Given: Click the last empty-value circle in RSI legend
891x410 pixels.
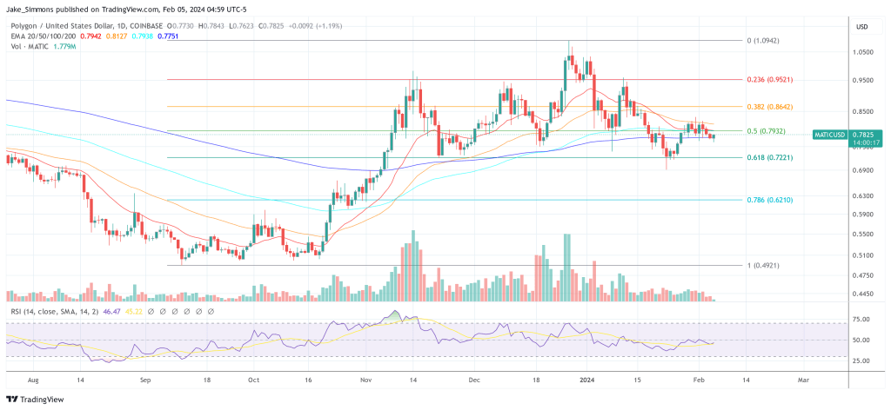Looking at the screenshot, I should [209, 310].
